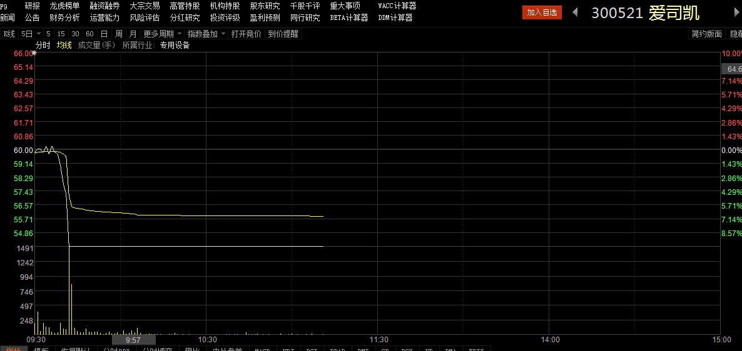Select the K线 chart tab
742x351 pixels.
(x=9, y=34)
